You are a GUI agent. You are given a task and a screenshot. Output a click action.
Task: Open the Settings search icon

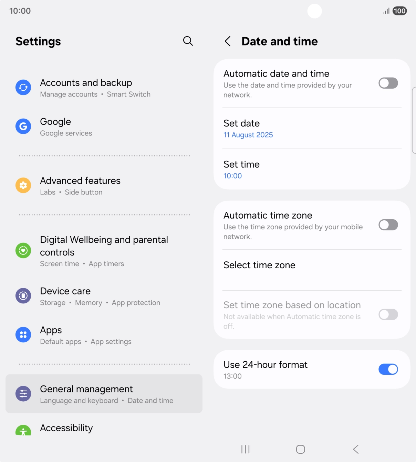tap(188, 41)
